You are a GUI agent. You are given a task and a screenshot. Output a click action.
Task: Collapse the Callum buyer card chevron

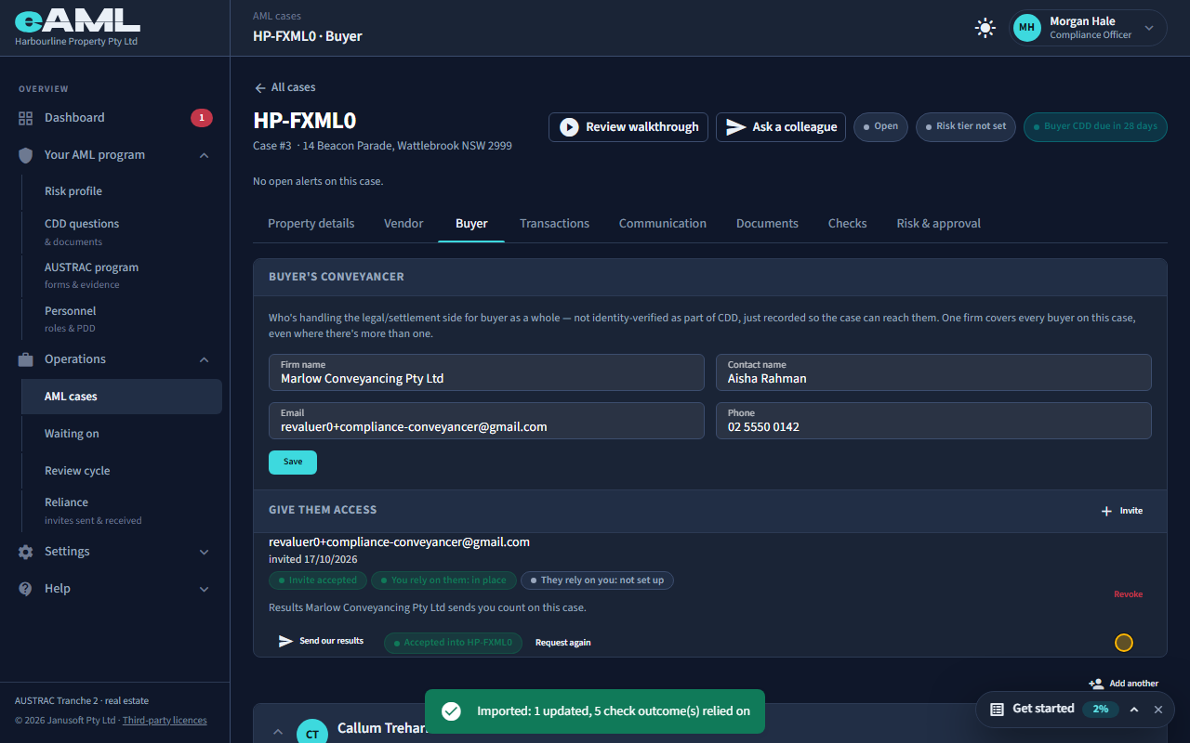tap(277, 732)
